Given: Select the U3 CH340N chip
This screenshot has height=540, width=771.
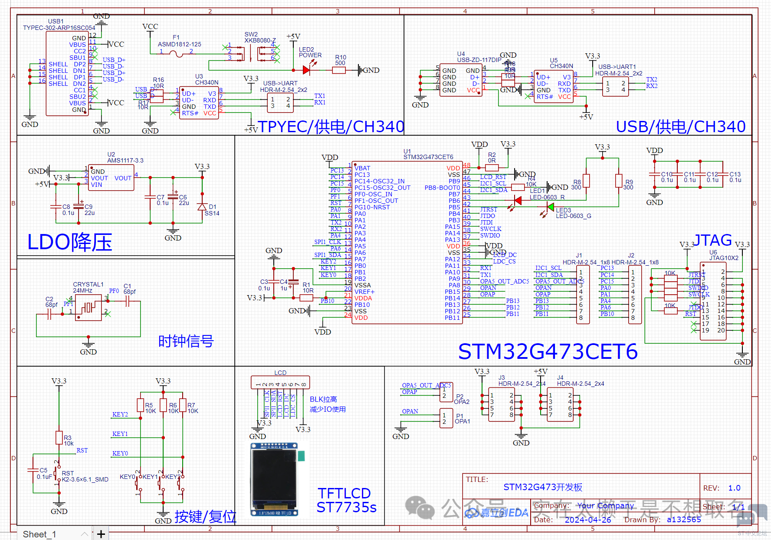Looking at the screenshot, I should coord(199,103).
